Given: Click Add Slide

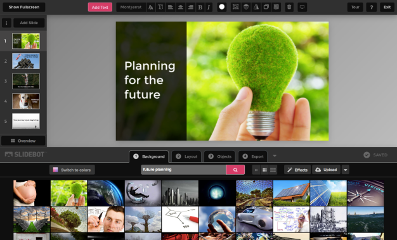Looking at the screenshot, I should (x=29, y=23).
